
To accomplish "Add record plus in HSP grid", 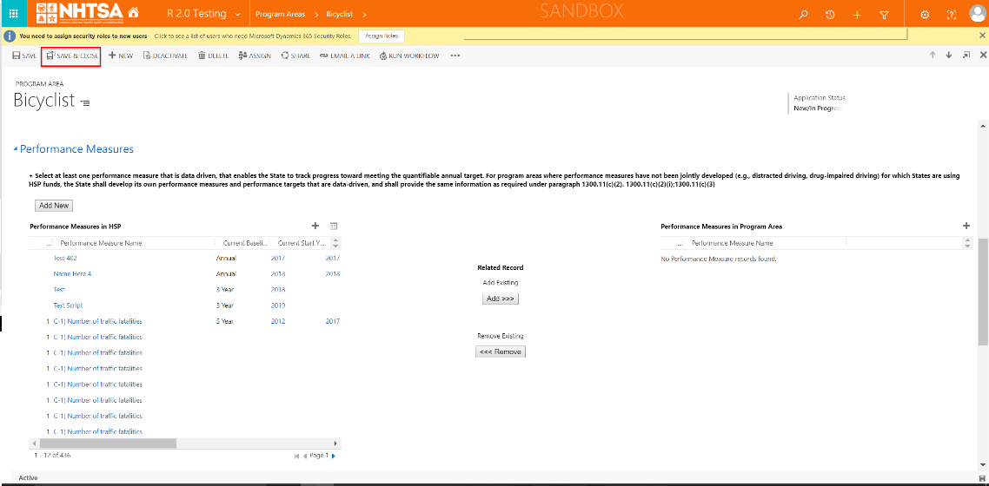I will tap(315, 226).
